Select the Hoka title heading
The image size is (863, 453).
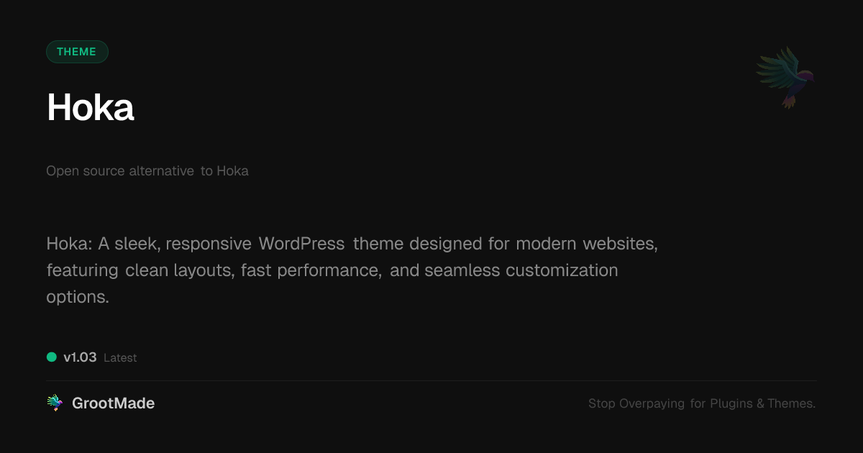(90, 108)
